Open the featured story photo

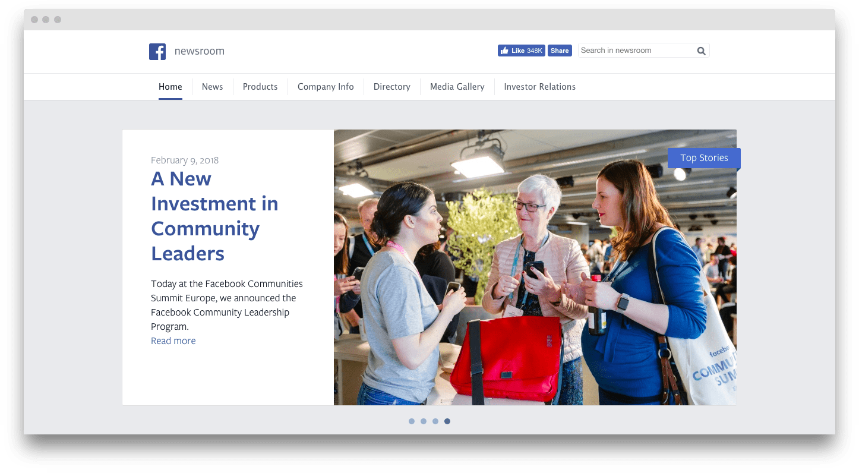click(x=535, y=267)
